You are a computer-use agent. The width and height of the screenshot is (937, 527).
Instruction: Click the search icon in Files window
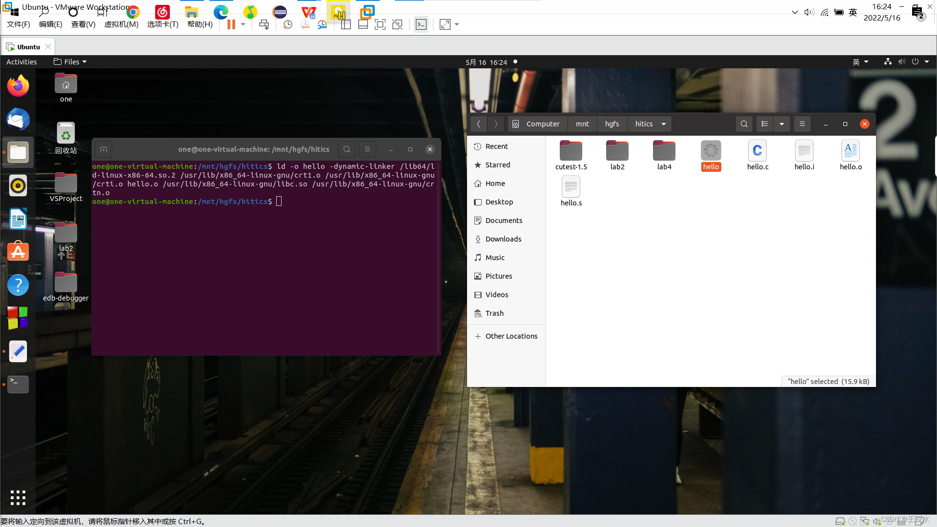pyautogui.click(x=744, y=124)
